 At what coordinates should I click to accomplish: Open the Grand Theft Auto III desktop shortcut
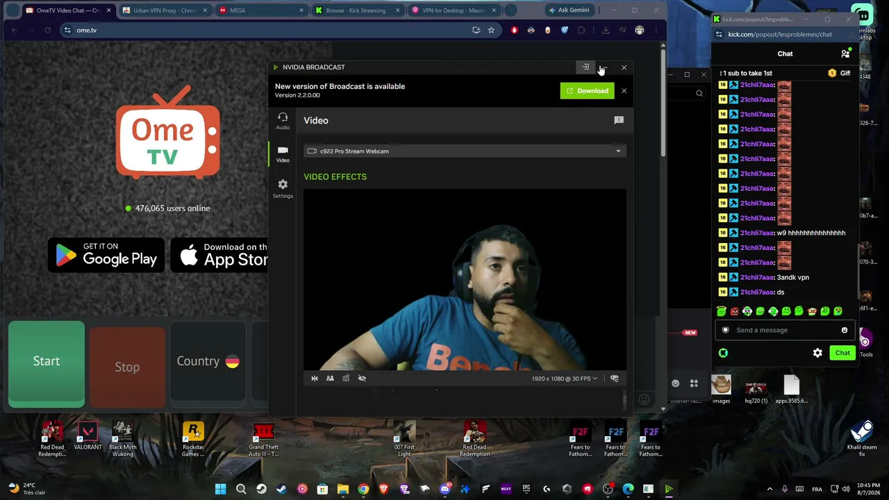coord(264,439)
